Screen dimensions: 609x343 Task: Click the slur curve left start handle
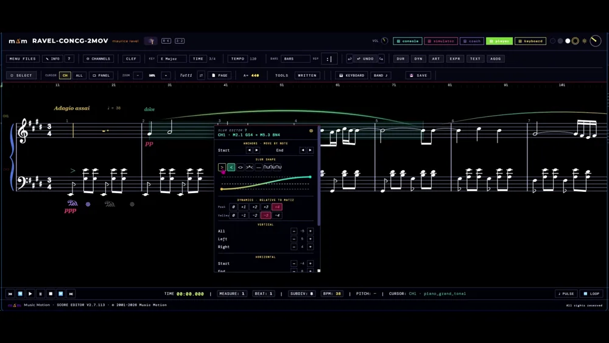pos(222,189)
